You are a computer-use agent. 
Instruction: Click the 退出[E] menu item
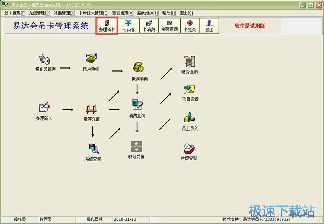(186, 13)
